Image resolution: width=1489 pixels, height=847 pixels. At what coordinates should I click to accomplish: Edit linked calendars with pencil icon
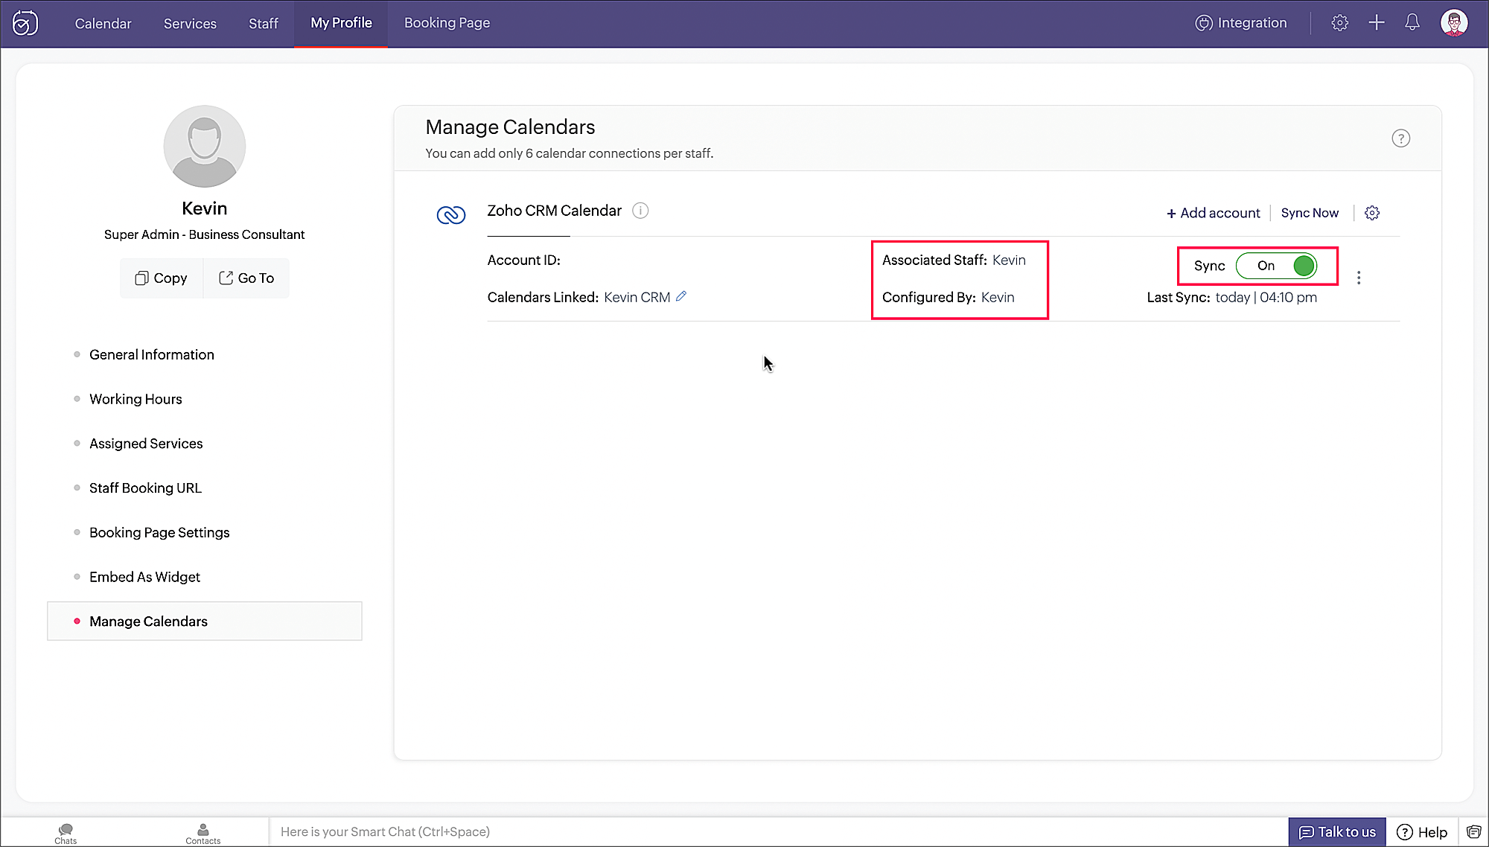pos(680,296)
